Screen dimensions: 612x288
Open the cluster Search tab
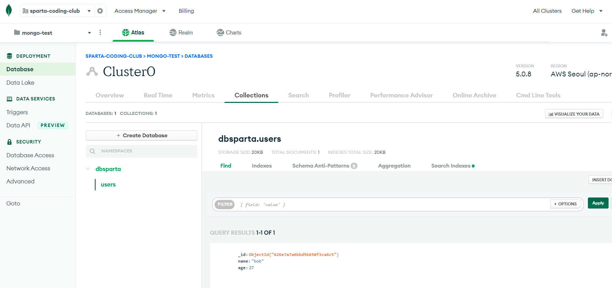pyautogui.click(x=299, y=95)
